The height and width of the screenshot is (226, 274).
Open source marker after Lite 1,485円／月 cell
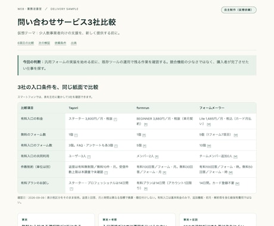(208, 124)
